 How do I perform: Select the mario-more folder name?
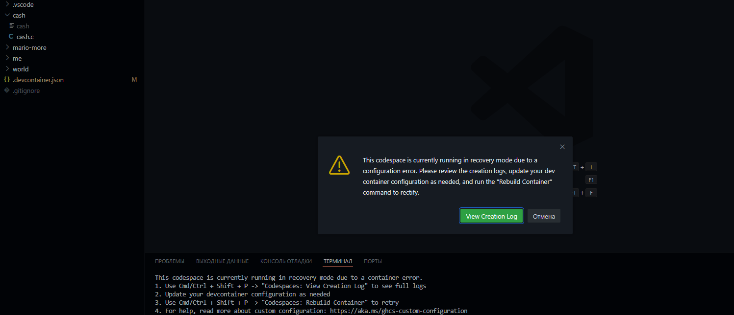pos(29,47)
